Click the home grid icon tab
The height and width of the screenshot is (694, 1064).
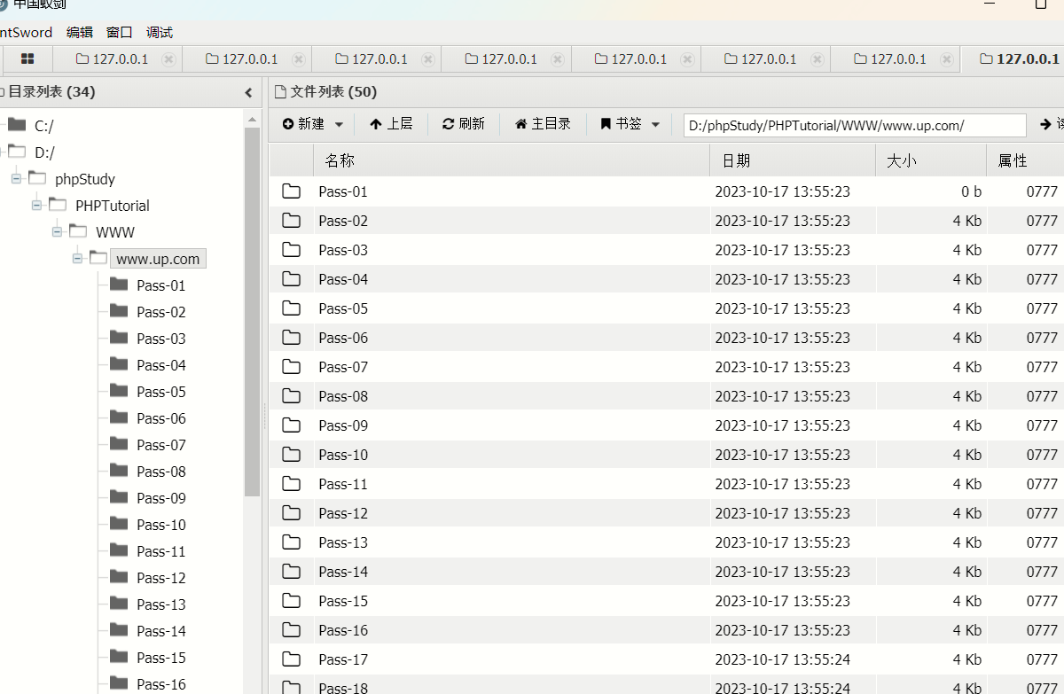pyautogui.click(x=27, y=59)
